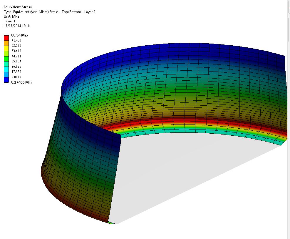Select the '9.0819' legend value

16,77
